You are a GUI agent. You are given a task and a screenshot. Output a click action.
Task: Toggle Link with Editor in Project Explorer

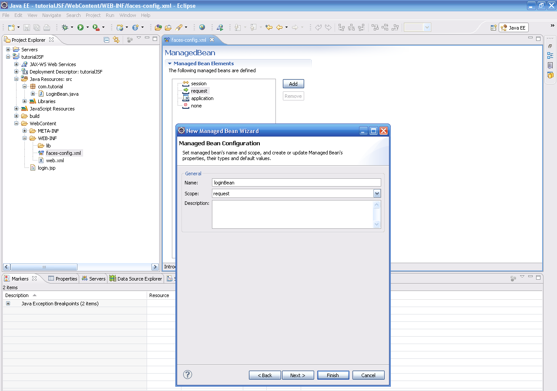pyautogui.click(x=116, y=40)
